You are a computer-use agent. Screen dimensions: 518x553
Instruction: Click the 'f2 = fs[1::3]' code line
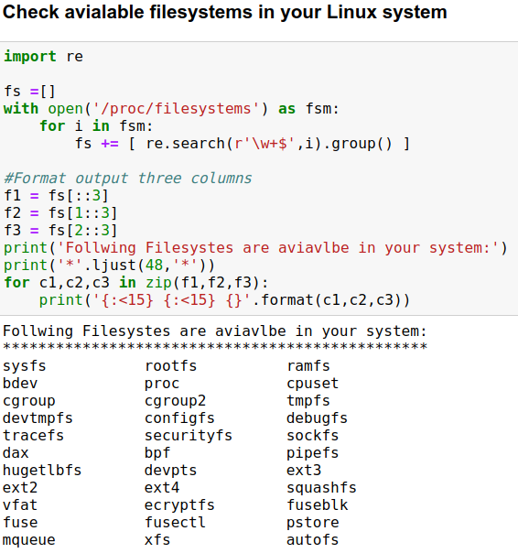point(60,213)
